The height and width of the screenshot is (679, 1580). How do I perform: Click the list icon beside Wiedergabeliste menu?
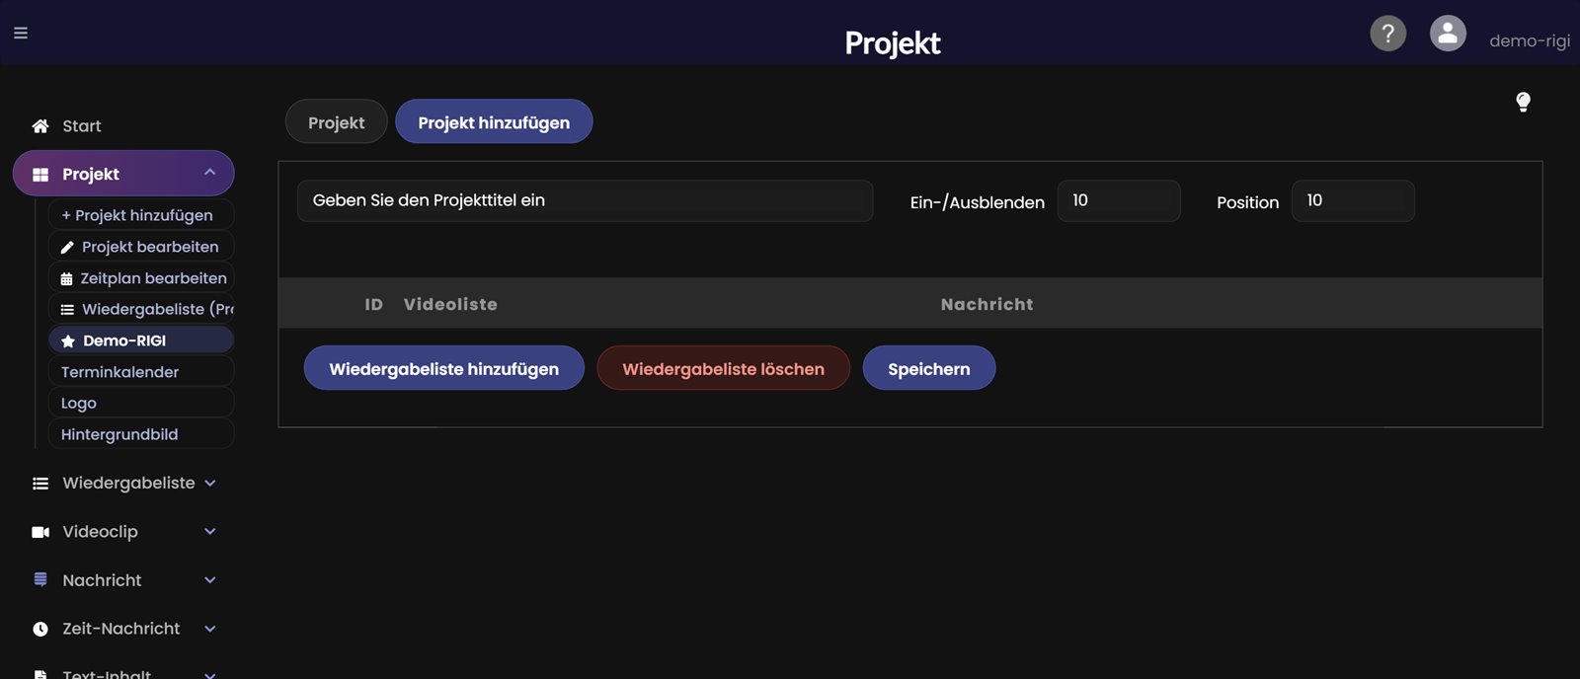[x=40, y=484]
